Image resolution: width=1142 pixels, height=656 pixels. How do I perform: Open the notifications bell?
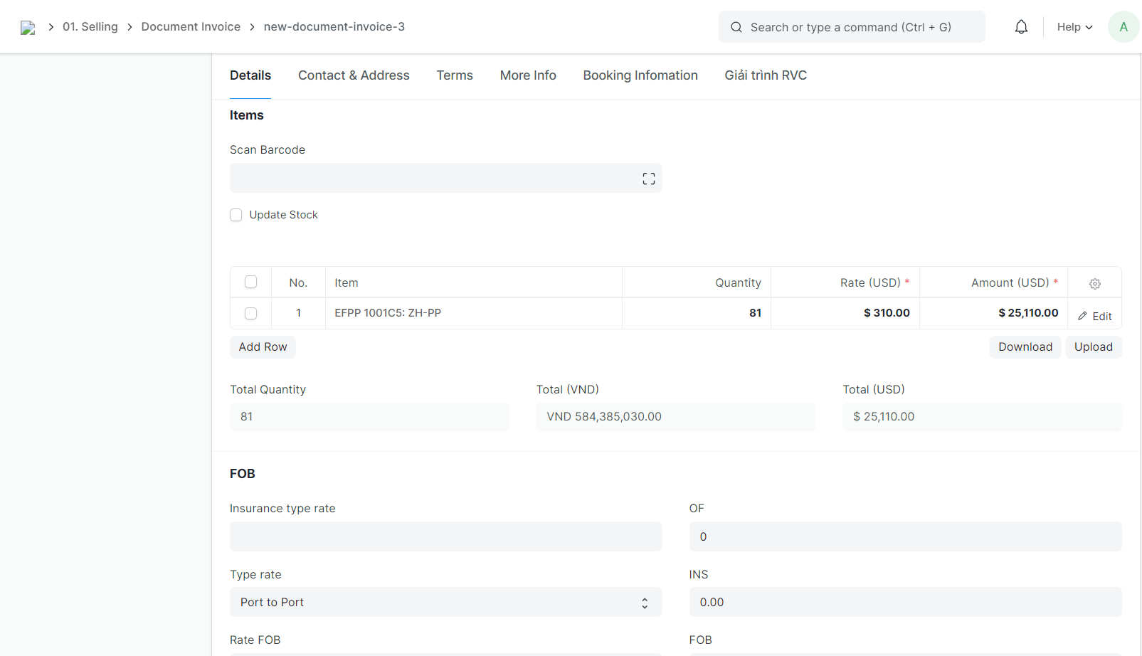1021,27
